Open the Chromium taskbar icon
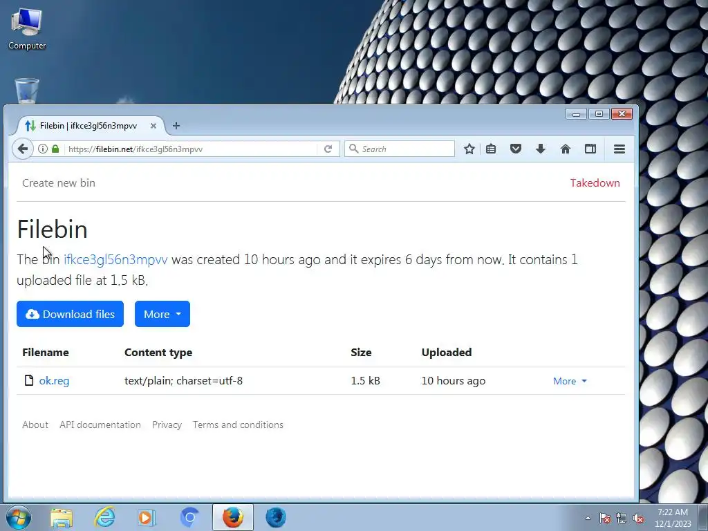 (189, 517)
